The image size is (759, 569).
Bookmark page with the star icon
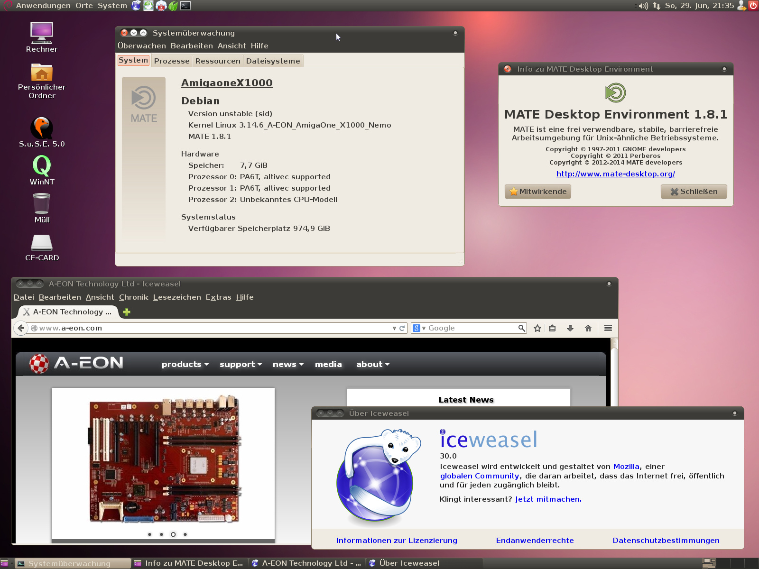[x=537, y=328]
